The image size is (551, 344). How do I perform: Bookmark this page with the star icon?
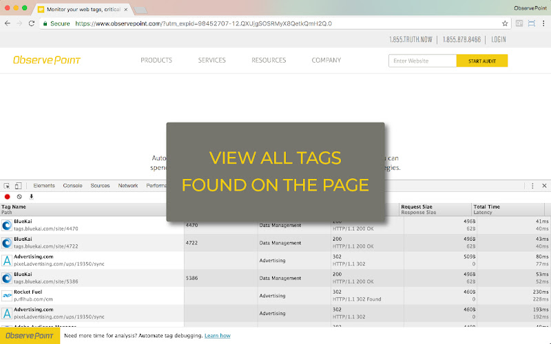point(505,23)
